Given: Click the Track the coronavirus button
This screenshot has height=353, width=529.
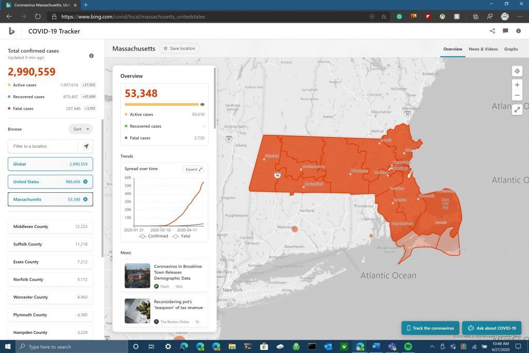Looking at the screenshot, I should click(430, 328).
